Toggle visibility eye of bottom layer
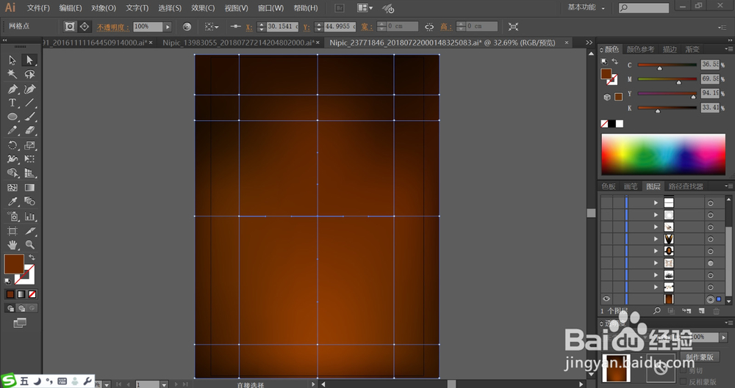This screenshot has height=388, width=735. 606,299
